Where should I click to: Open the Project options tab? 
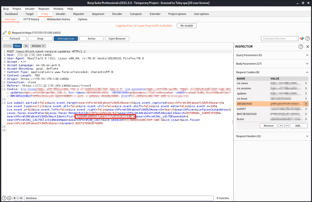coord(177,14)
